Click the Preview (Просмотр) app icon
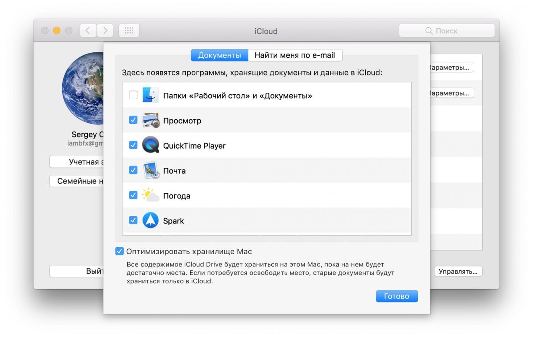Screen dimensions: 533x337 click(x=151, y=120)
